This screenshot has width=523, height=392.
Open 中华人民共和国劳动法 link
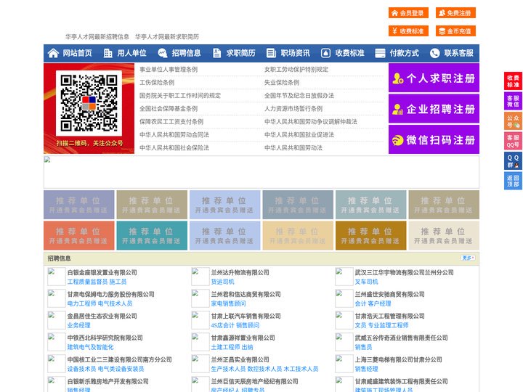(293, 147)
